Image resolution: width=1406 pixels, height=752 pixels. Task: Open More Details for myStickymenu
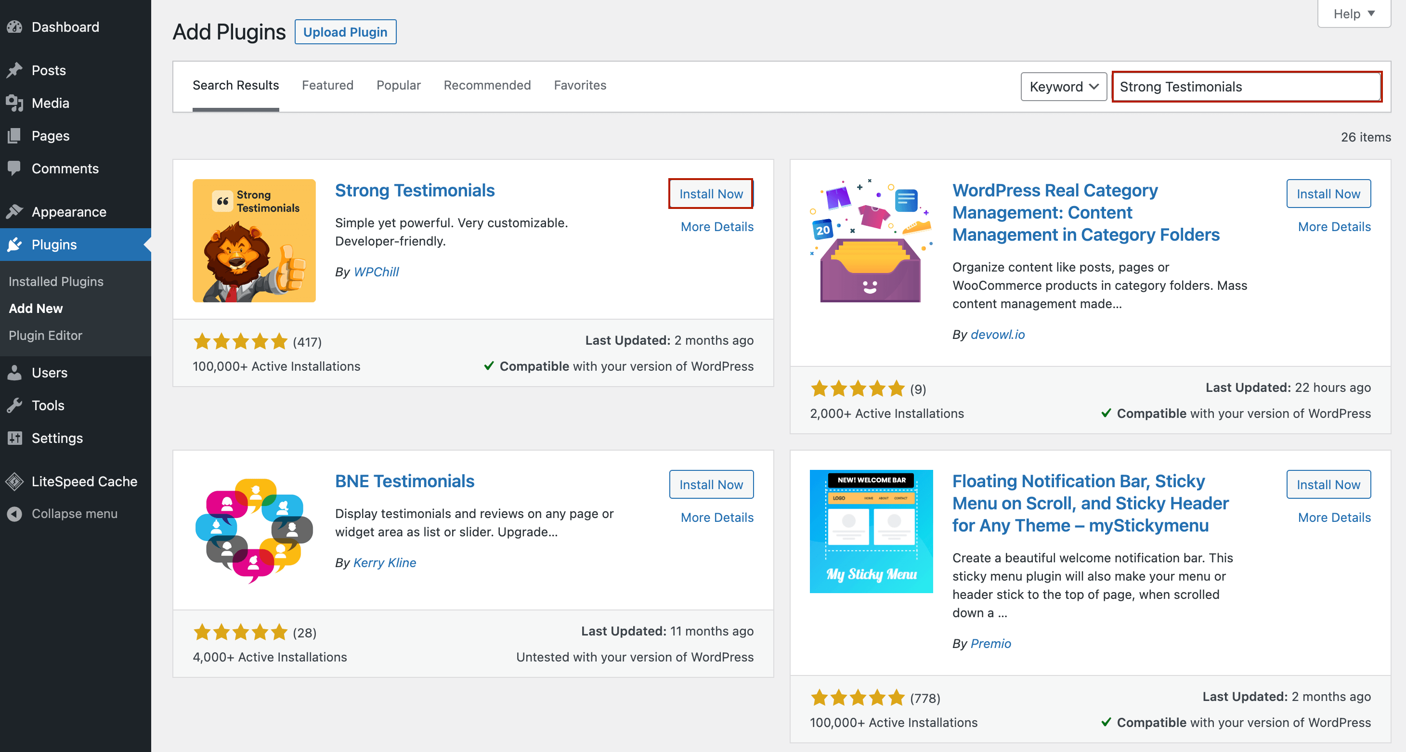(x=1334, y=518)
